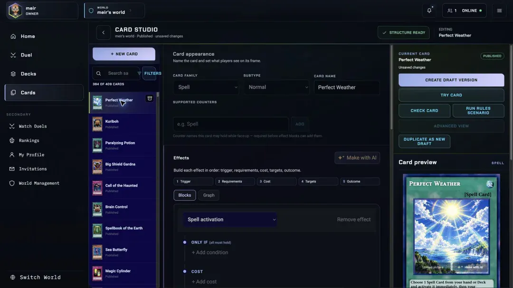Select the Call of the Haunted card
513x288 pixels.
coord(123,188)
